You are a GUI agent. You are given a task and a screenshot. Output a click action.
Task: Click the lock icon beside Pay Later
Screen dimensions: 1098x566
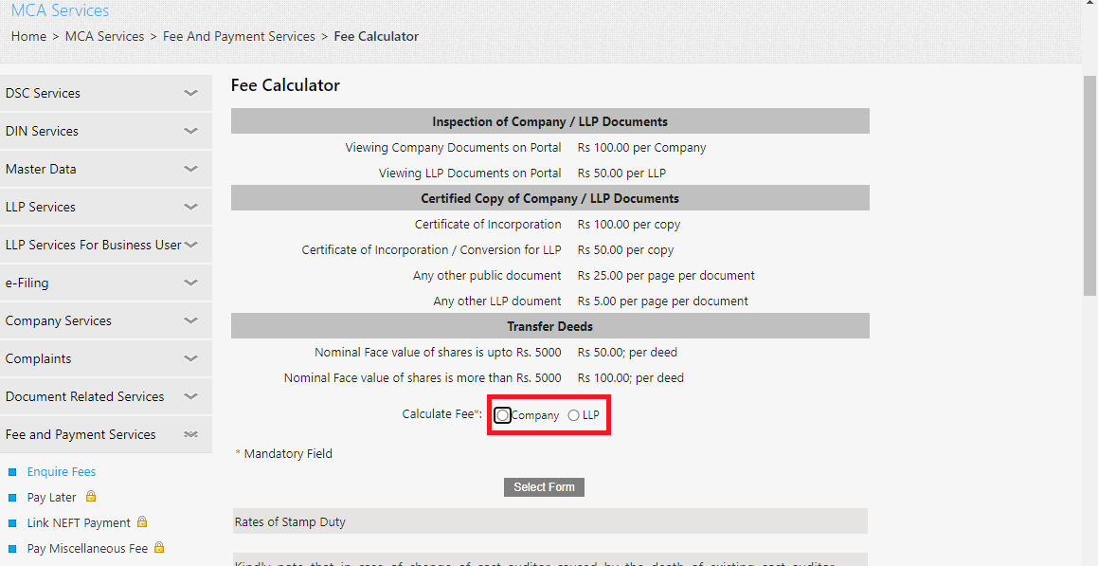coord(91,497)
